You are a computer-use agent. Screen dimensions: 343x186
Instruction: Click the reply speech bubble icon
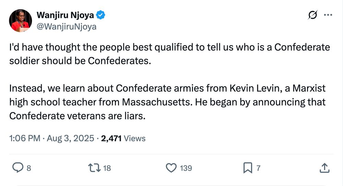point(18,168)
